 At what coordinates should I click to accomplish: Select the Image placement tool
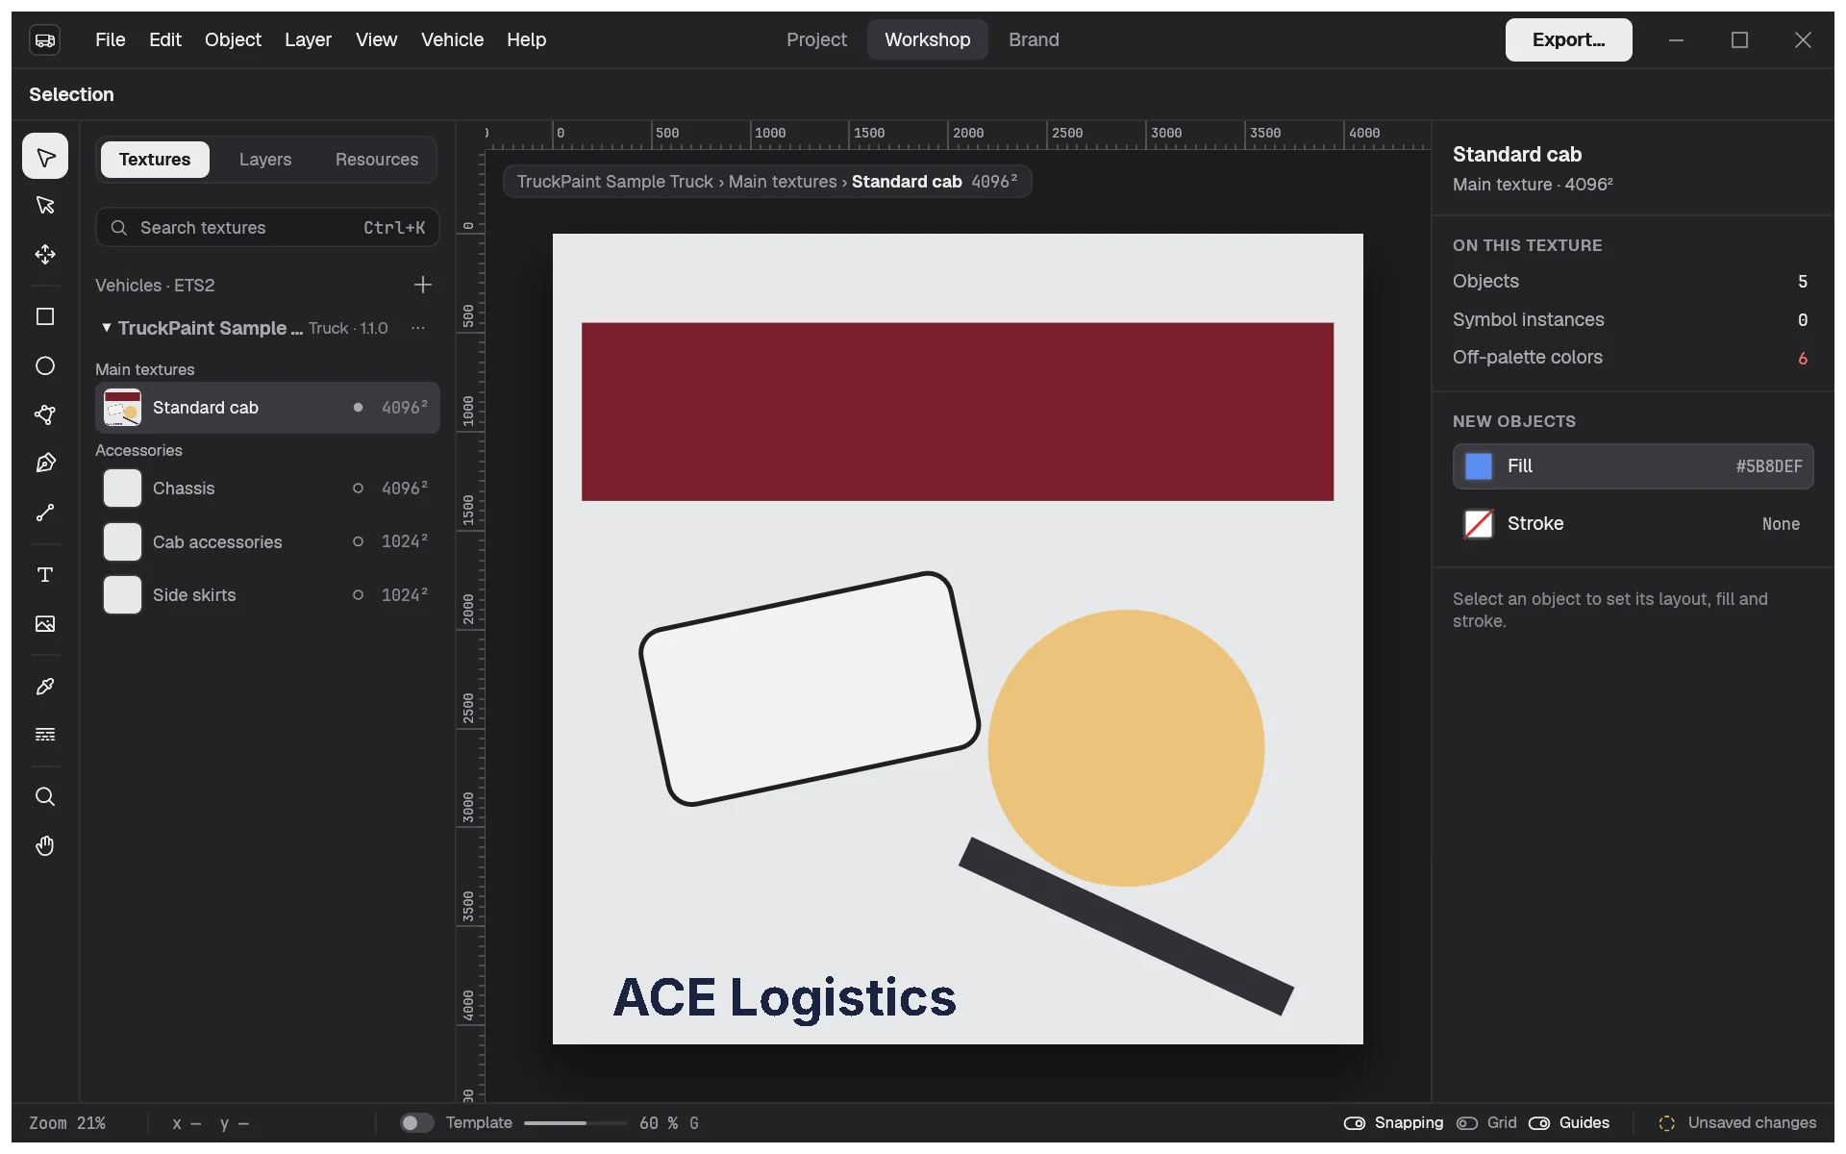(x=45, y=624)
